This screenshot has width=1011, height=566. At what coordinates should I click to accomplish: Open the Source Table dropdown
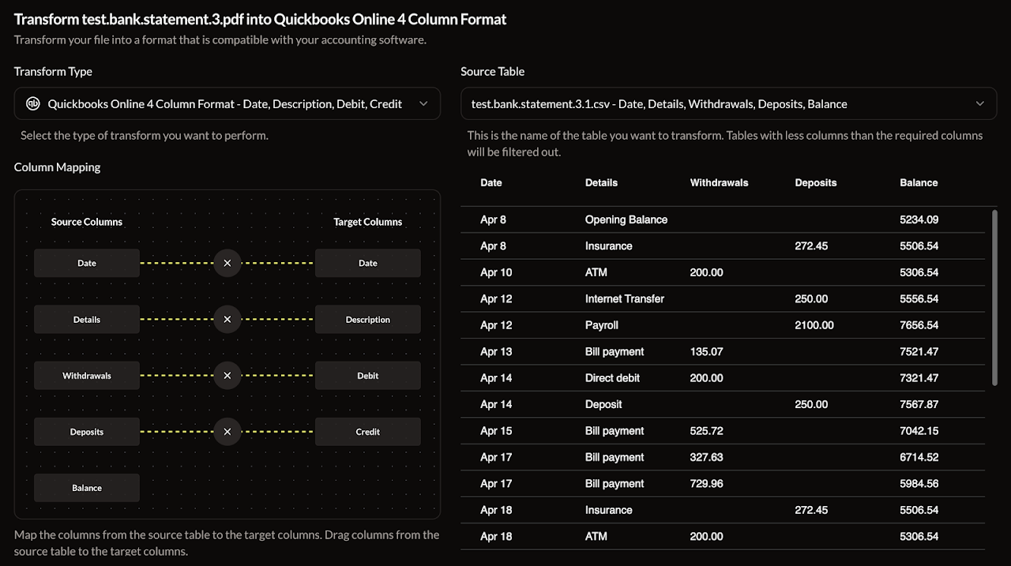(x=728, y=103)
